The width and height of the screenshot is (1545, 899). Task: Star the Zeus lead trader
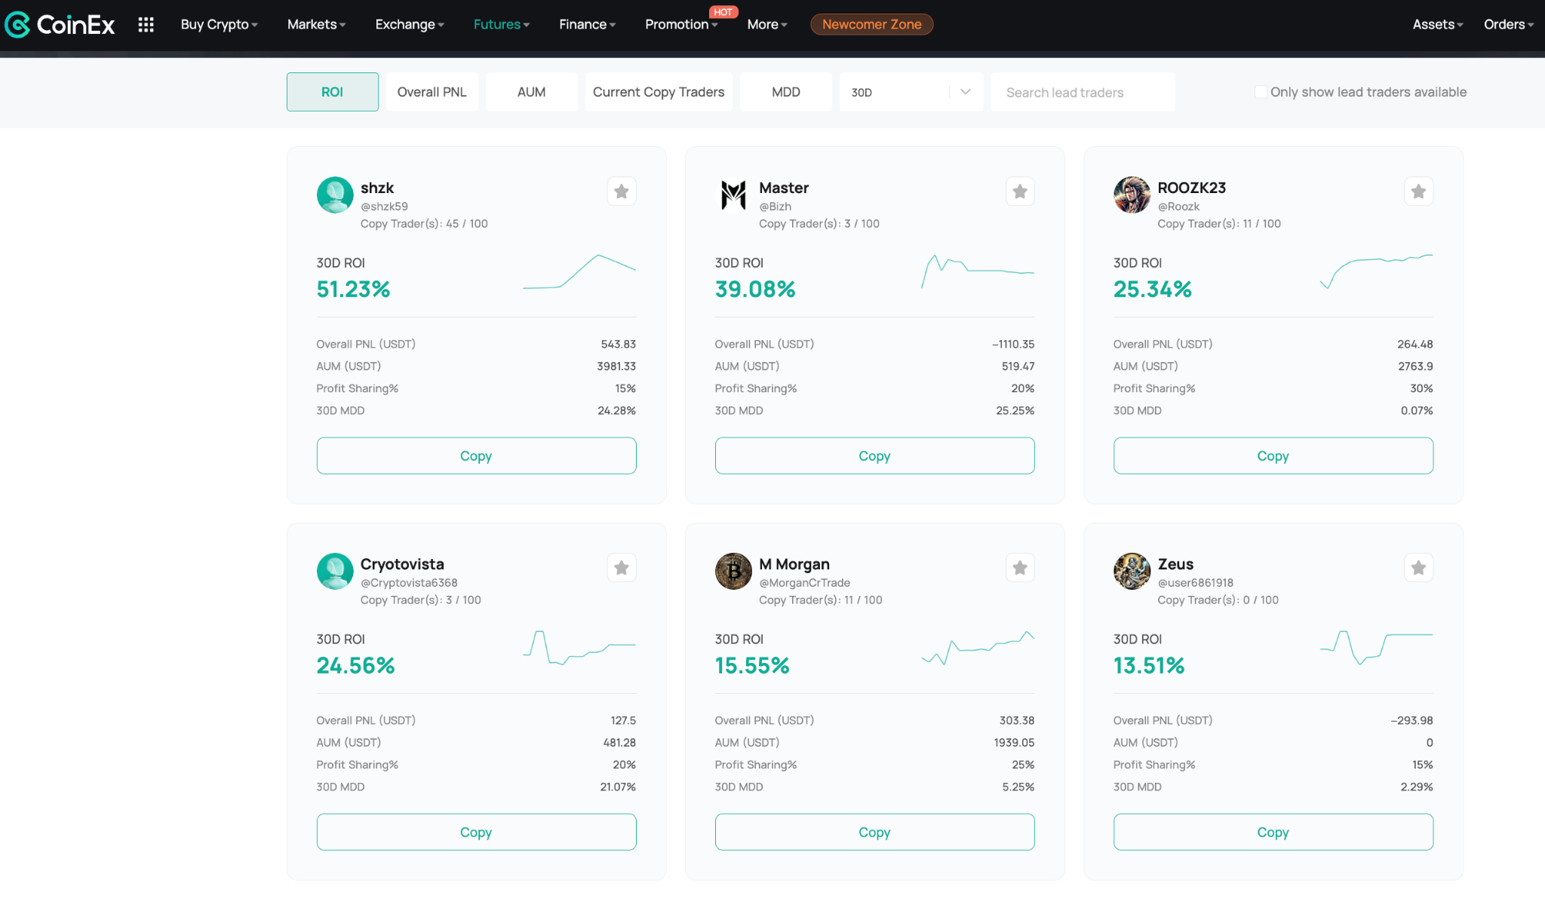1418,568
